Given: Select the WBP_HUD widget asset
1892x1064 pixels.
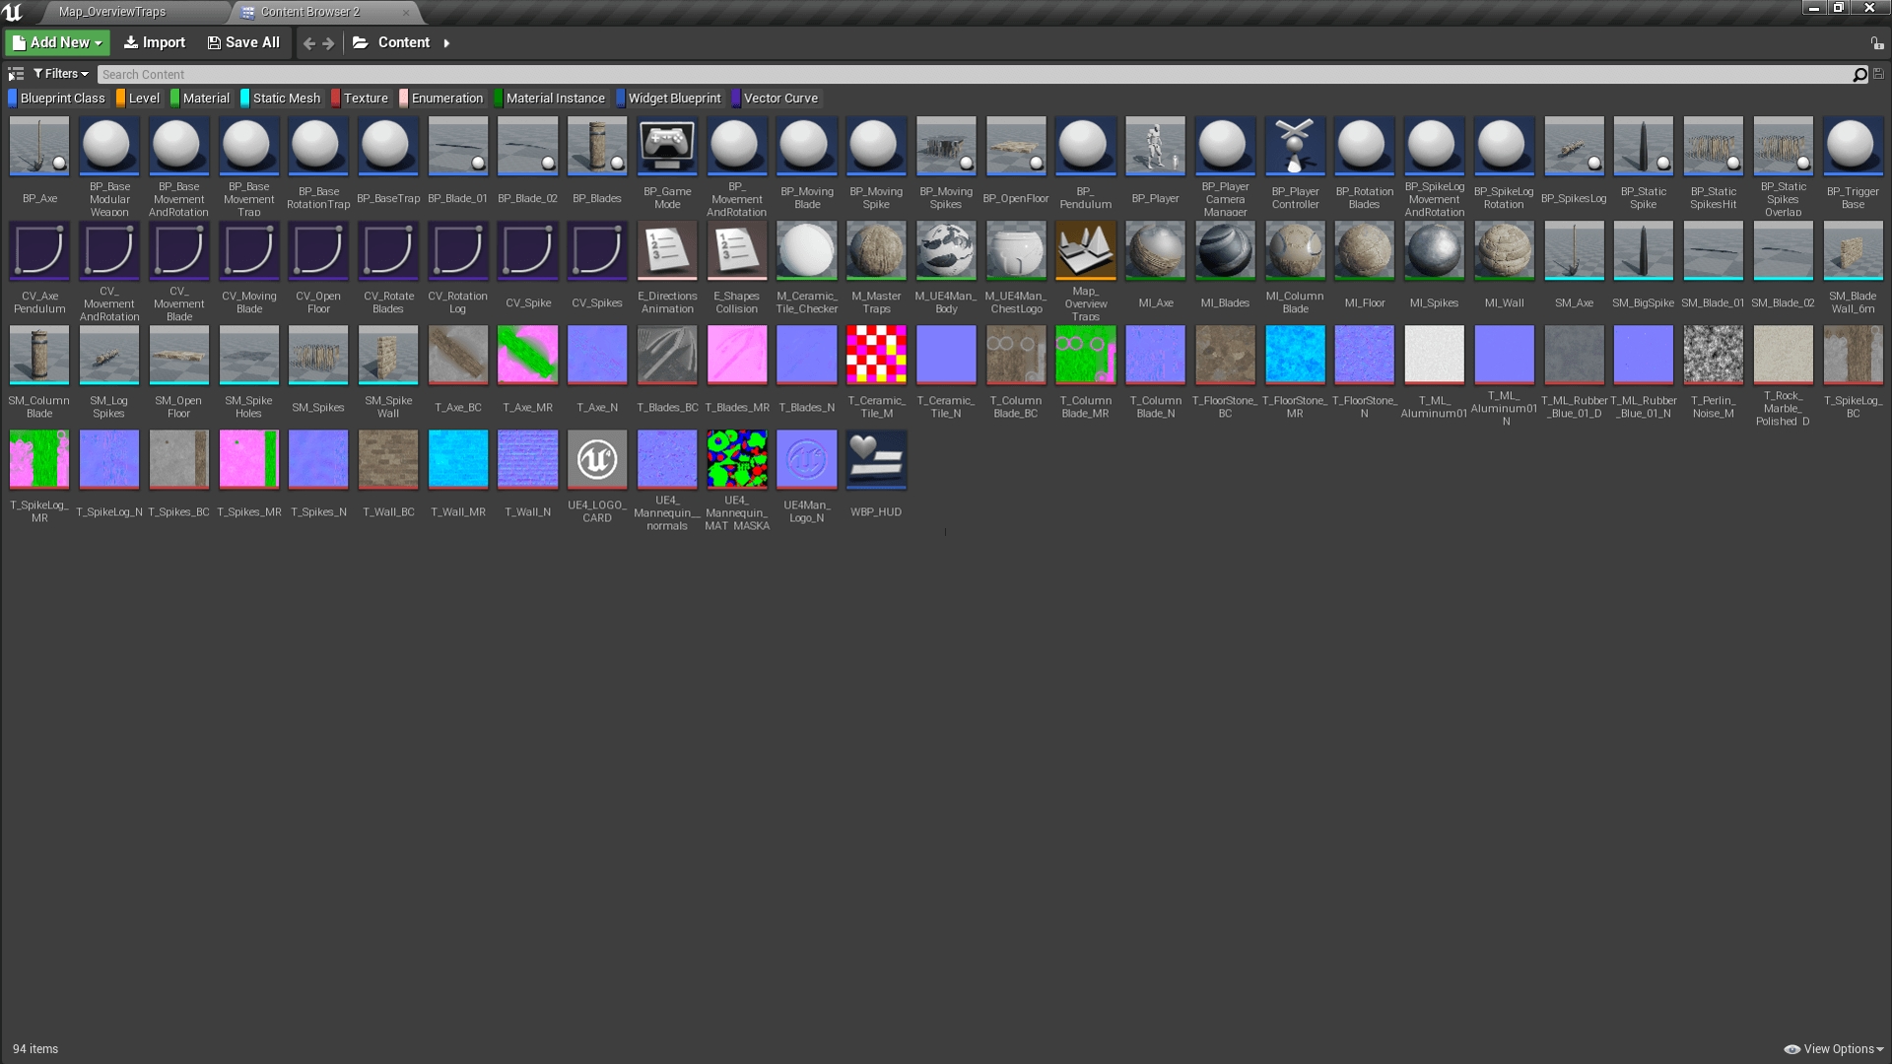Looking at the screenshot, I should 875,459.
